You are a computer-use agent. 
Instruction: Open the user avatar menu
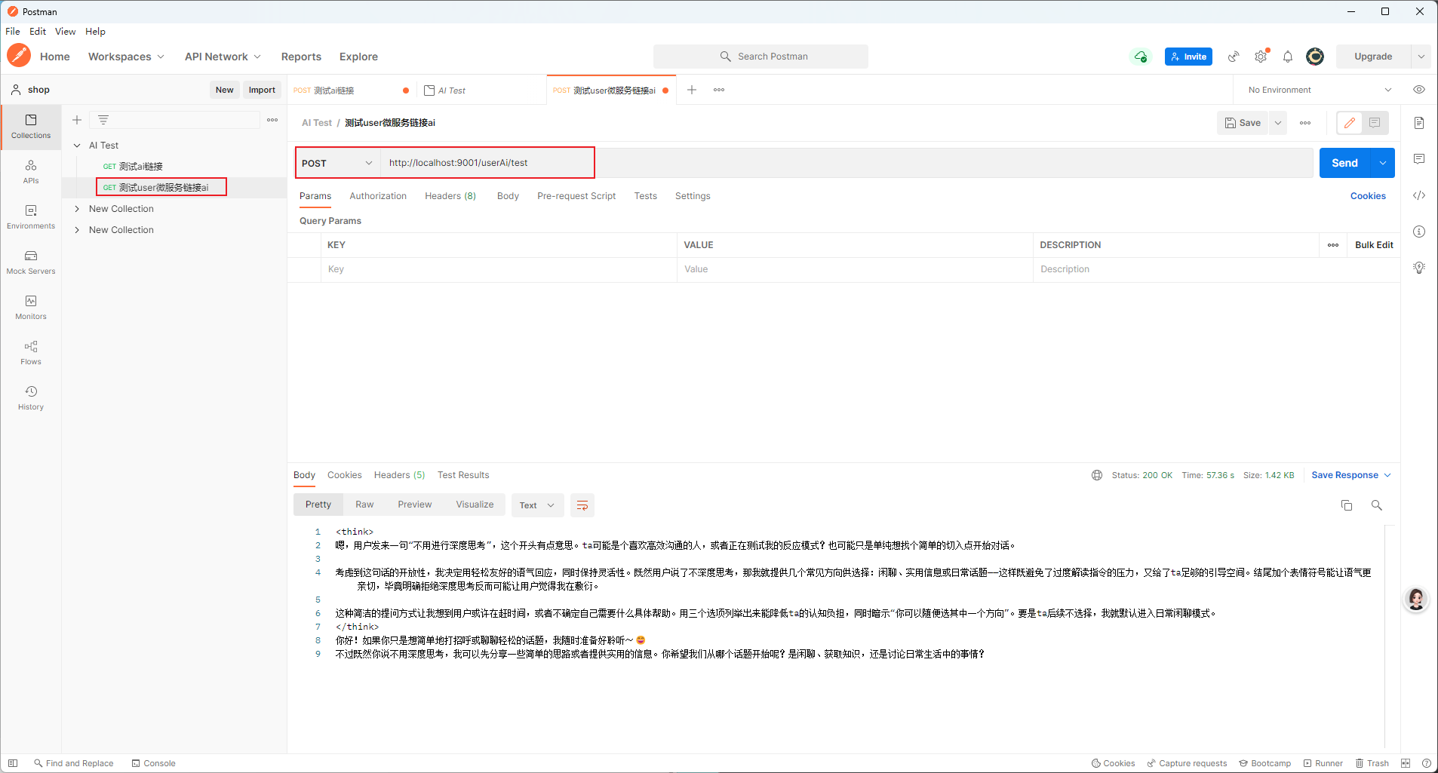(1315, 57)
